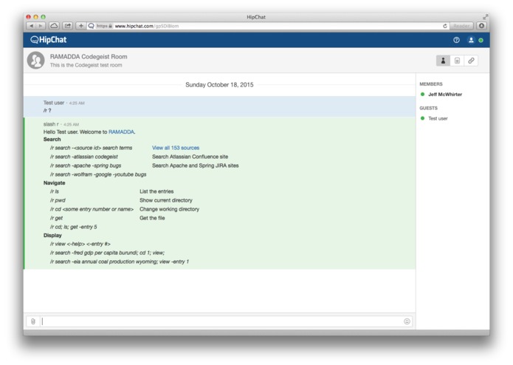
Task: Open the View all 153 sources link
Action: [176, 148]
